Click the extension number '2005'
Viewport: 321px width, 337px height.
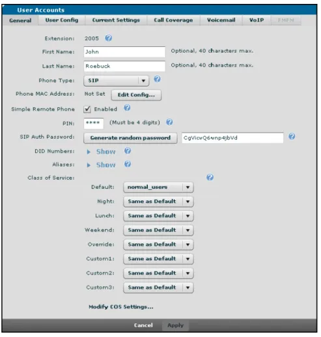92,38
